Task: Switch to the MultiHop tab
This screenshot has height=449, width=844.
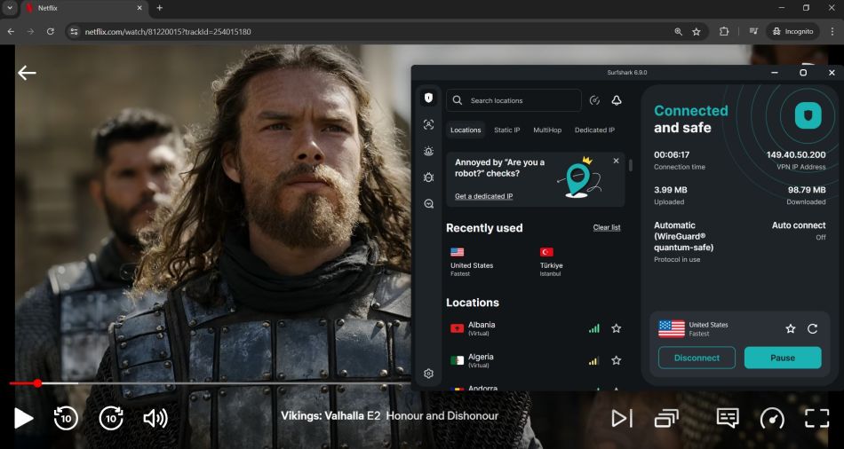Action: 547,130
